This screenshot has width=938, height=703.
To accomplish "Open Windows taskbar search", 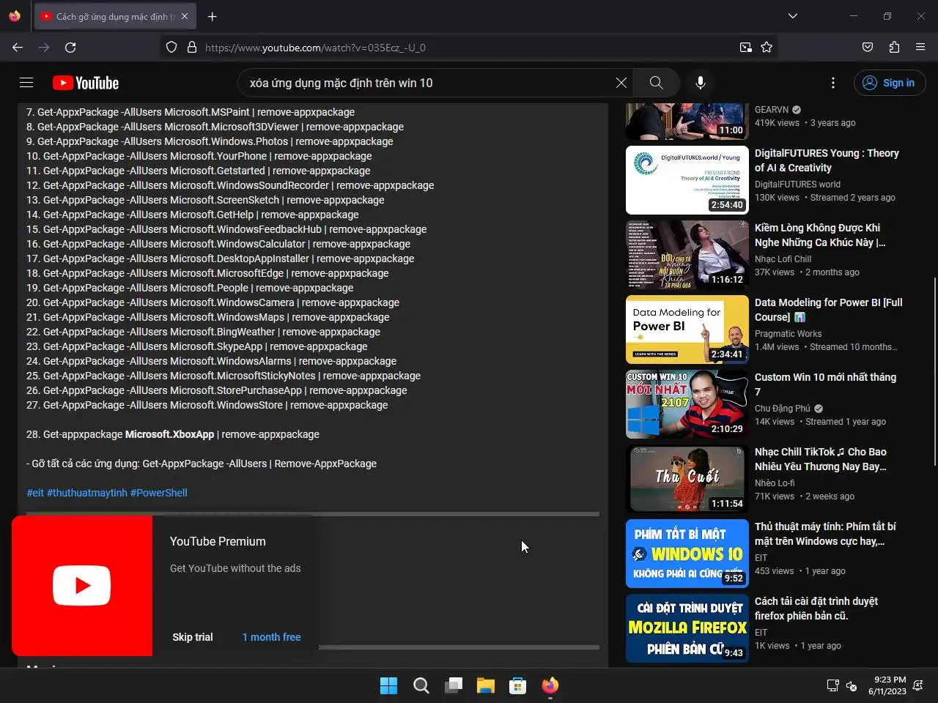I will (421, 685).
